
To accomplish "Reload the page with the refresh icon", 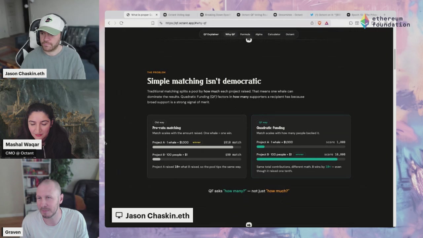I will (x=121, y=23).
